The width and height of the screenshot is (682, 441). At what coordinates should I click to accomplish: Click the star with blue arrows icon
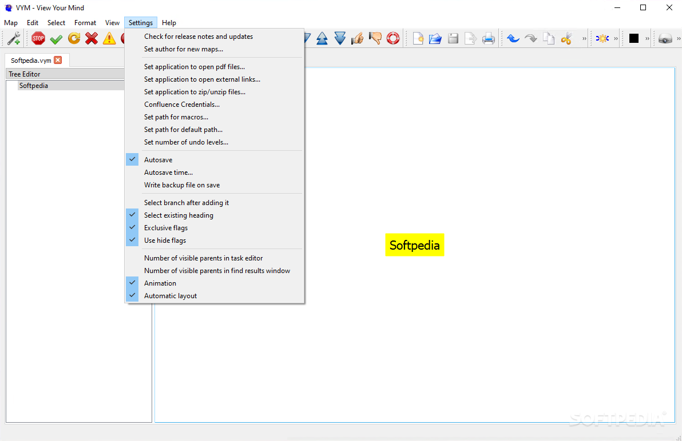pyautogui.click(x=602, y=39)
